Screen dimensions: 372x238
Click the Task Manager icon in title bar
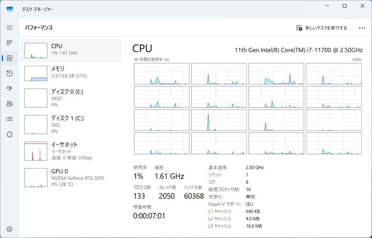click(10, 9)
